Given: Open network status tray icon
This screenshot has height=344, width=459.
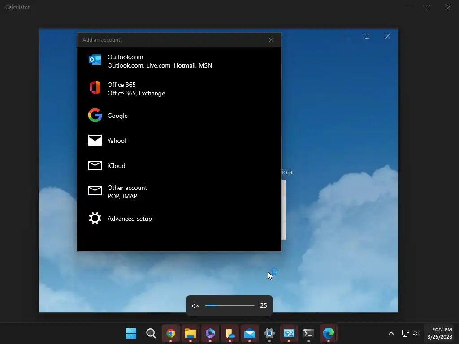Looking at the screenshot, I should [x=405, y=333].
